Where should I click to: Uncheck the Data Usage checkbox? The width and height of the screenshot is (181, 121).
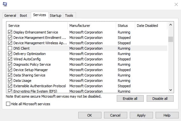pyautogui.click(x=10, y=81)
